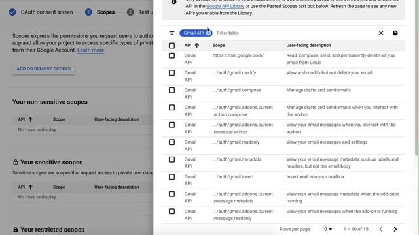This screenshot has width=419, height=235.
Task: Click the Gmail API chip label
Action: click(x=194, y=33)
